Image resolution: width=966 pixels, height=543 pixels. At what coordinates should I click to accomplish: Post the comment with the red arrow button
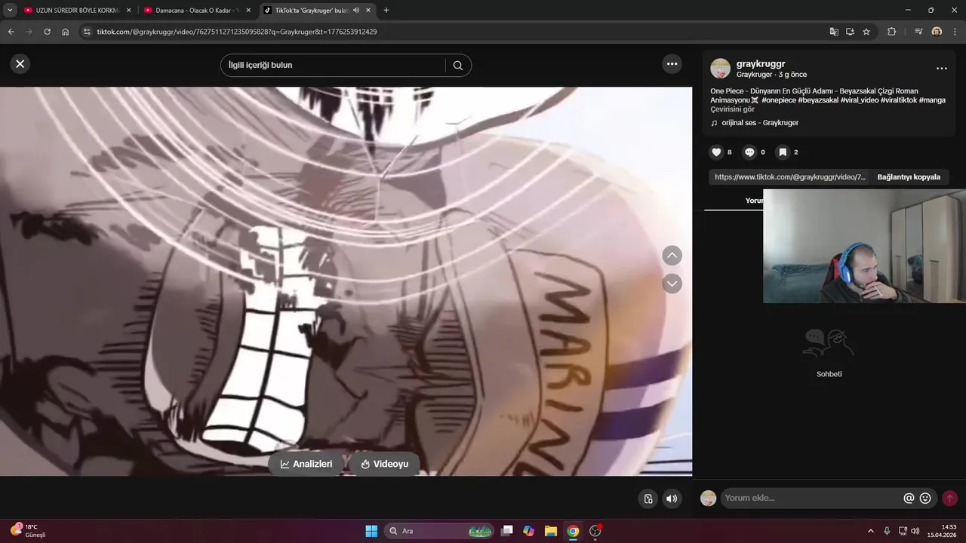pyautogui.click(x=949, y=499)
